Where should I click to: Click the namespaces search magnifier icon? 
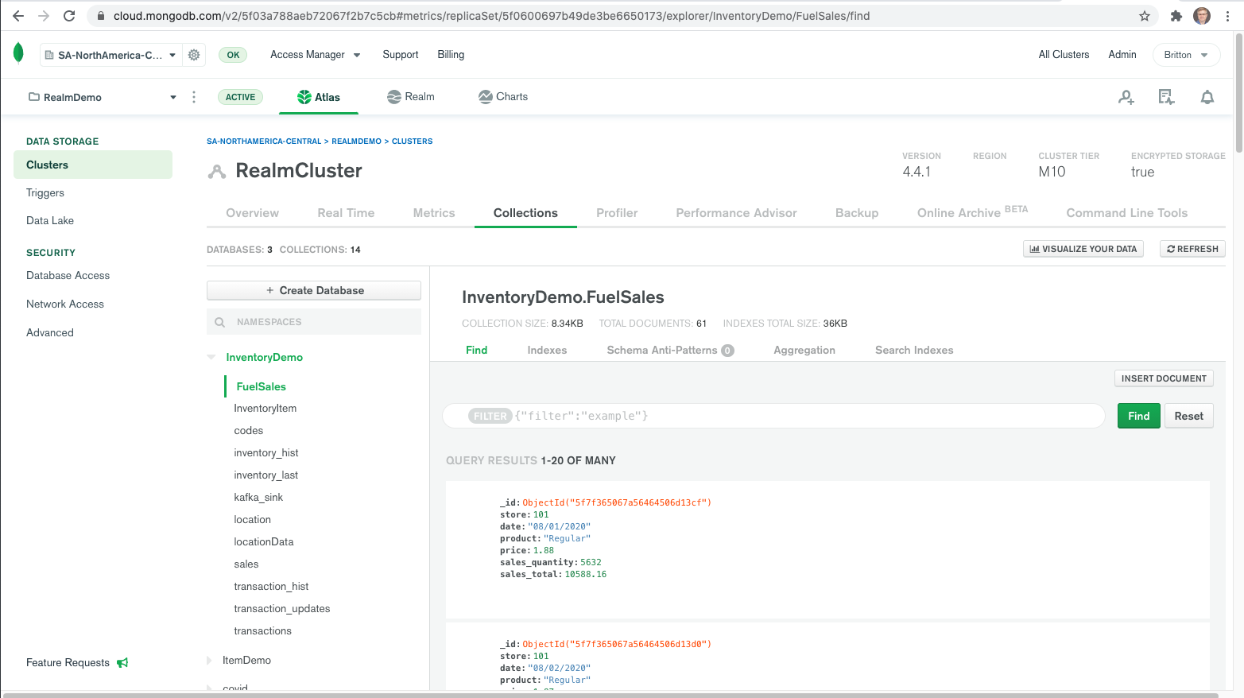pos(220,322)
